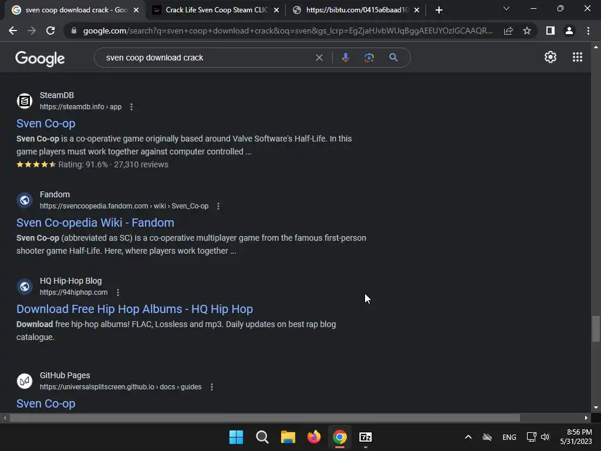Open more options for Fandom result

(218, 206)
